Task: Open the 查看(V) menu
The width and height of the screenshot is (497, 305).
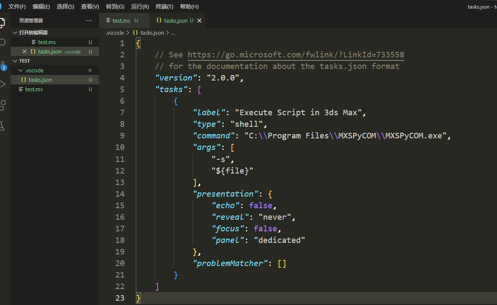Action: click(x=90, y=7)
